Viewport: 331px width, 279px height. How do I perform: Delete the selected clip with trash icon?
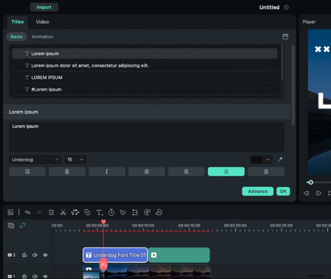51,212
